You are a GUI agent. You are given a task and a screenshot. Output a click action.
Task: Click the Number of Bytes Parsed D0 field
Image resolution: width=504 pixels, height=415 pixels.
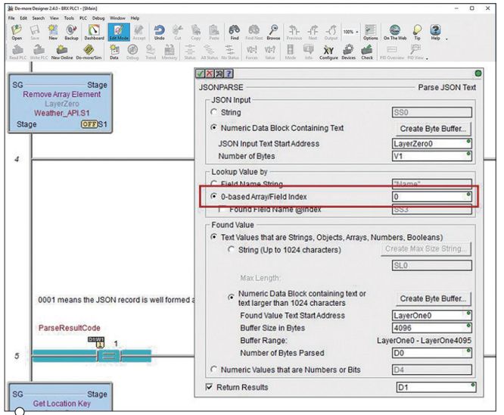pyautogui.click(x=431, y=353)
